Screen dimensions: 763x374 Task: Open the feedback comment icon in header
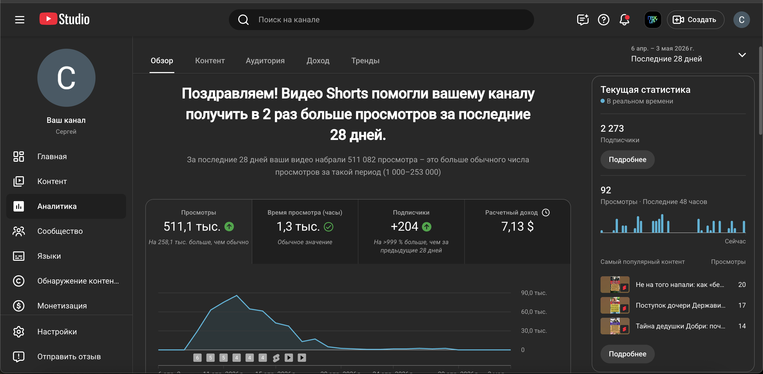[583, 20]
